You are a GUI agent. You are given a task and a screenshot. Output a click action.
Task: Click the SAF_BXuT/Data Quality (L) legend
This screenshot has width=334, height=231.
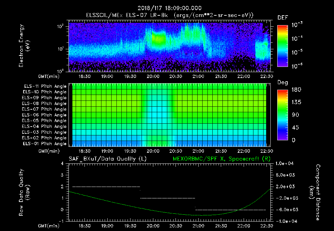point(108,159)
